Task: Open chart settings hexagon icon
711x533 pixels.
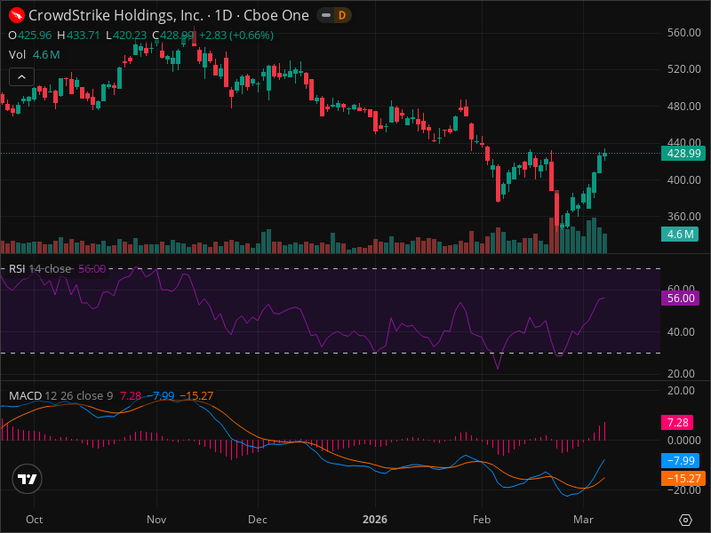Action: (685, 520)
